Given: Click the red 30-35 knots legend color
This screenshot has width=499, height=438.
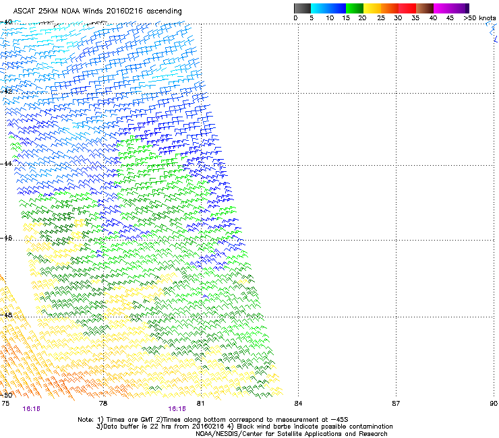Looking at the screenshot, I should click(407, 8).
